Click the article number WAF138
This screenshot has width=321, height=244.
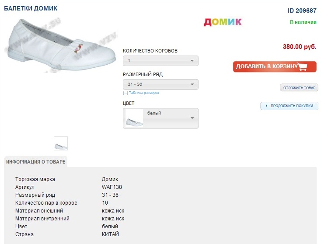click(x=112, y=187)
